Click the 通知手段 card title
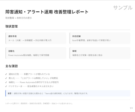 point(12,36)
